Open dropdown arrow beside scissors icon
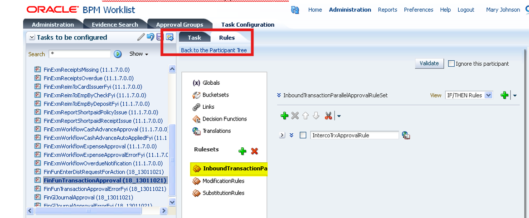 [339, 116]
